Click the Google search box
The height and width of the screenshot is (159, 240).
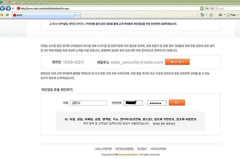(x=228, y=9)
